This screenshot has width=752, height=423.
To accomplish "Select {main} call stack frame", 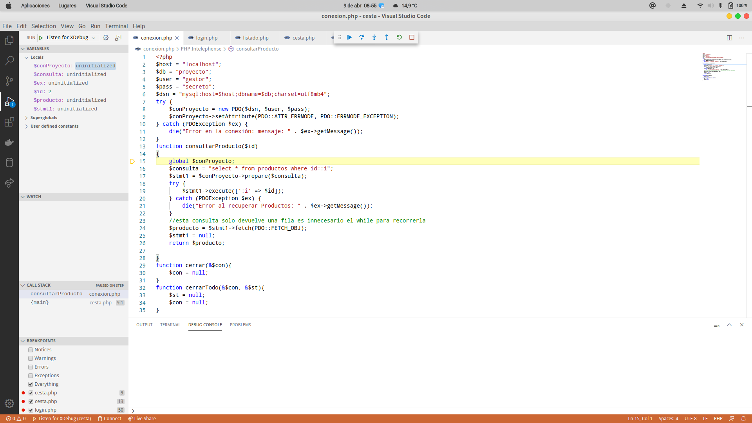I will [x=74, y=303].
